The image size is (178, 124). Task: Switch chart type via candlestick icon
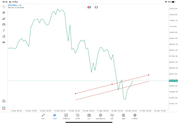[x=4, y=12]
